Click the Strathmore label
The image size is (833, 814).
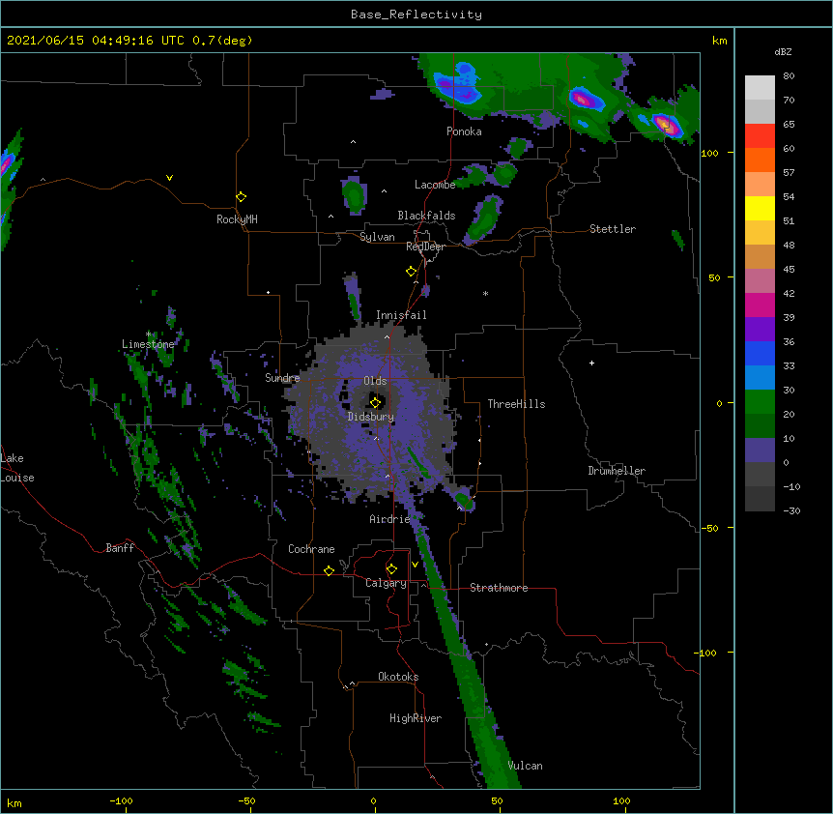[499, 588]
